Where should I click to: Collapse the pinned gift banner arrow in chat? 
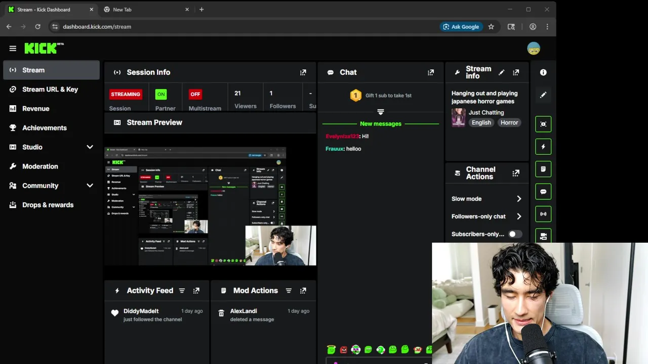coord(381,112)
